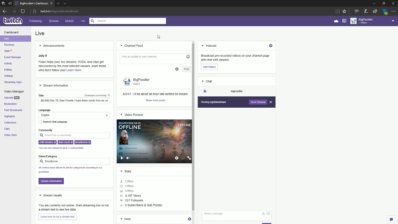Click the whispers icon at bottom right

[391, 219]
